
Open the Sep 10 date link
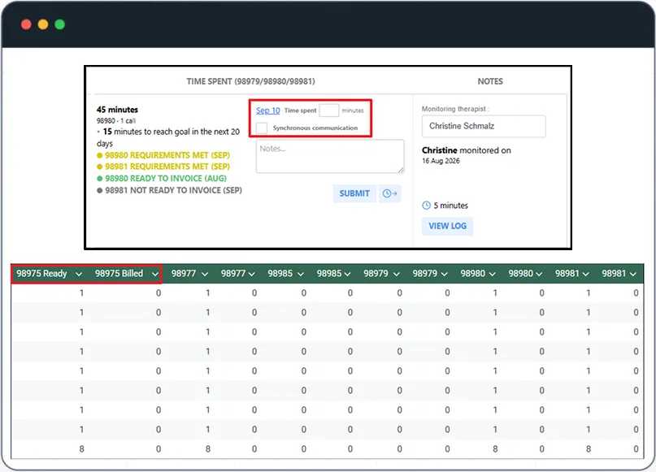coord(267,110)
